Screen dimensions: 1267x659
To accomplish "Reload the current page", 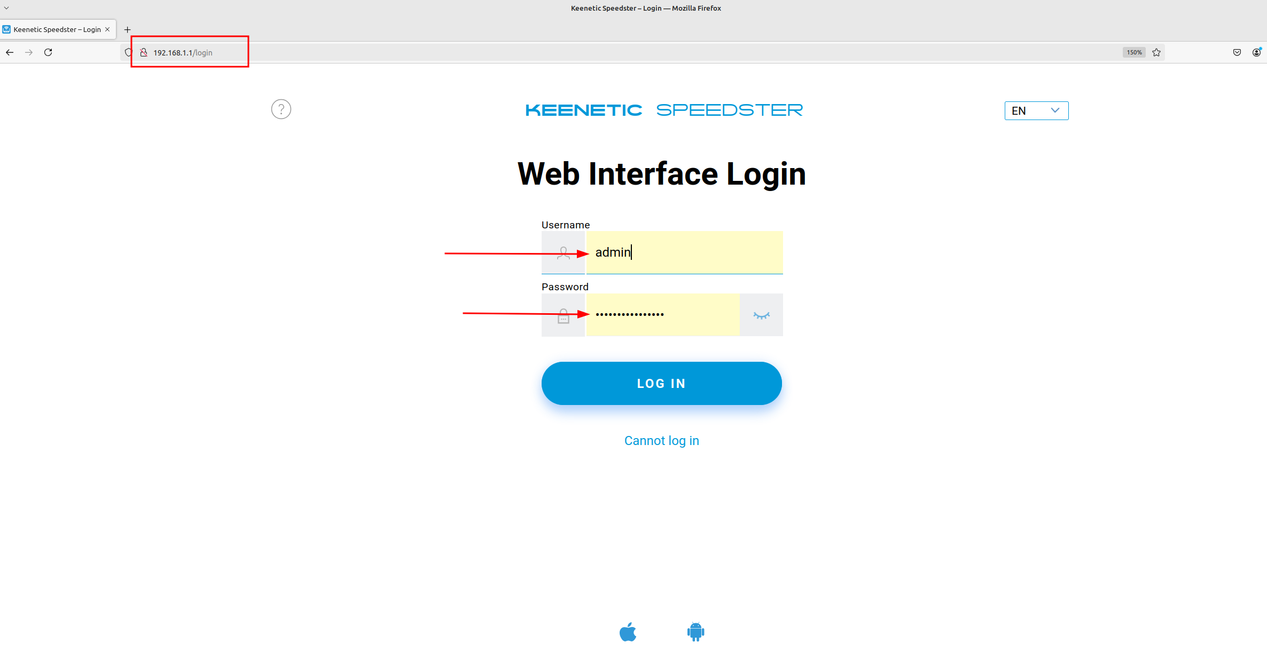I will click(x=48, y=52).
